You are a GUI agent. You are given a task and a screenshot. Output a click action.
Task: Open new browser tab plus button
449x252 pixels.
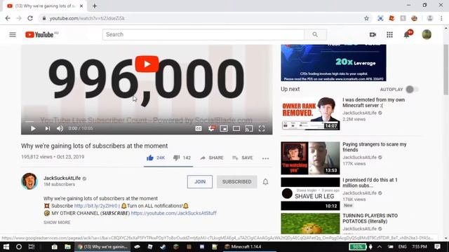point(95,6)
